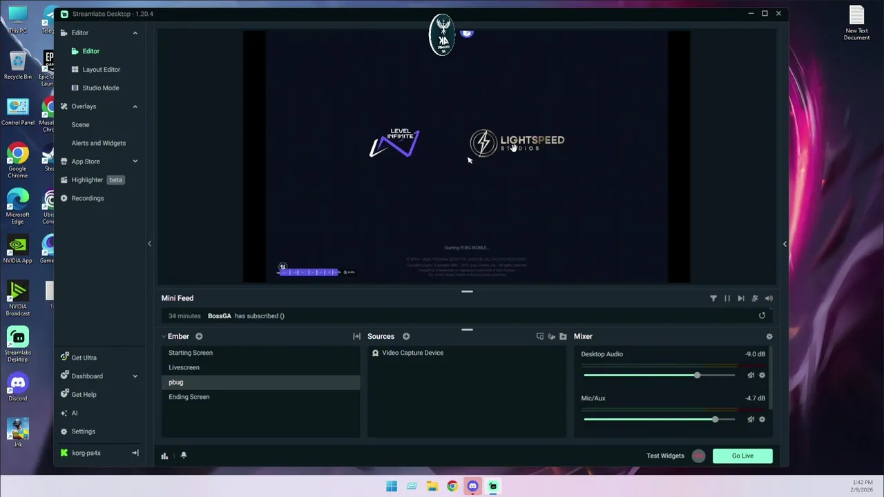Open the Layout Editor page

[102, 69]
